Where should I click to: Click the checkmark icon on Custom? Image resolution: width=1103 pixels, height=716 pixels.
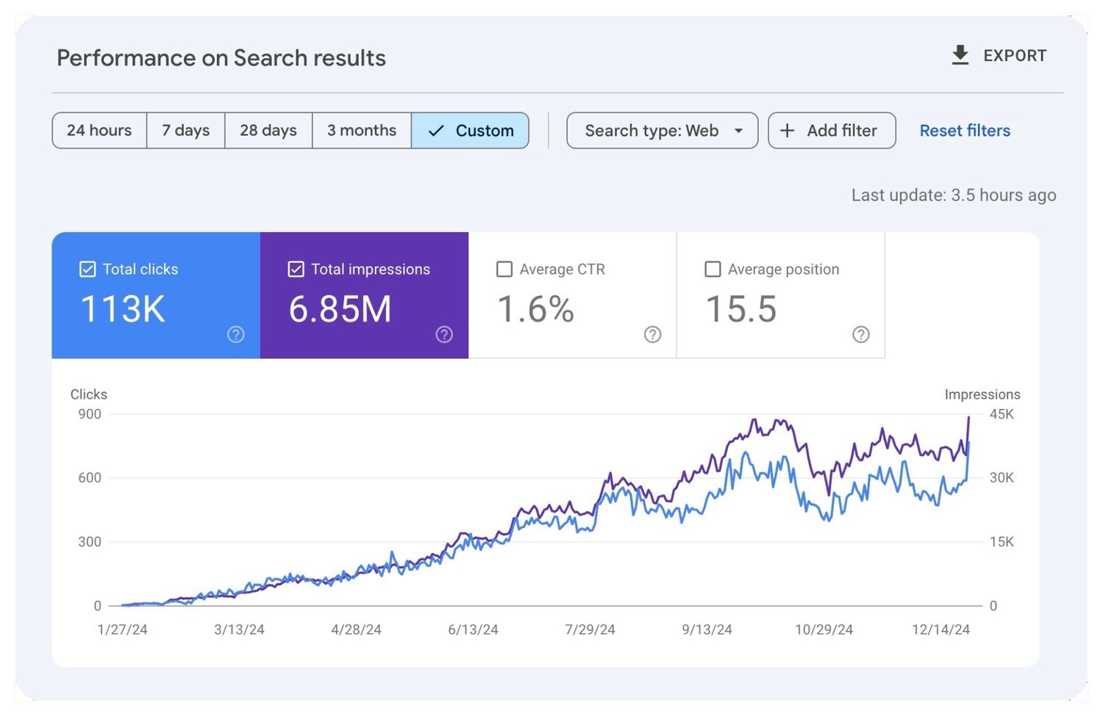click(x=436, y=131)
